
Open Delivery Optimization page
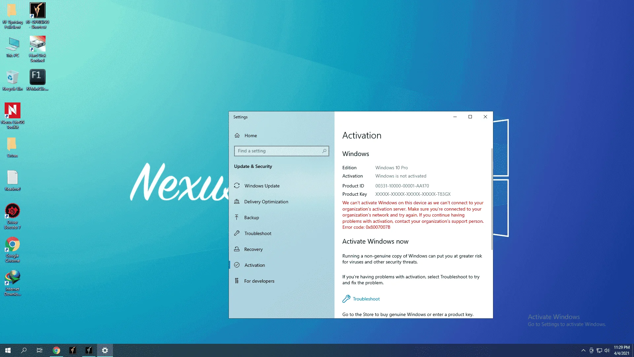click(x=282, y=202)
